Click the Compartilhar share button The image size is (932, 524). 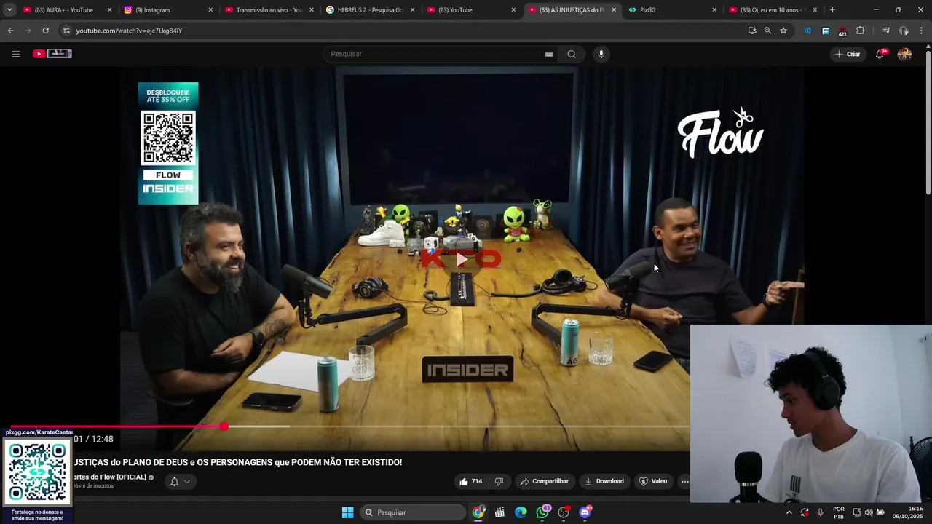[544, 481]
